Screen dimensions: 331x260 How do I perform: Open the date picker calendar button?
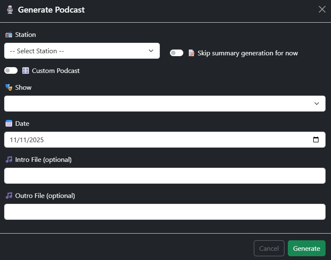pyautogui.click(x=316, y=140)
